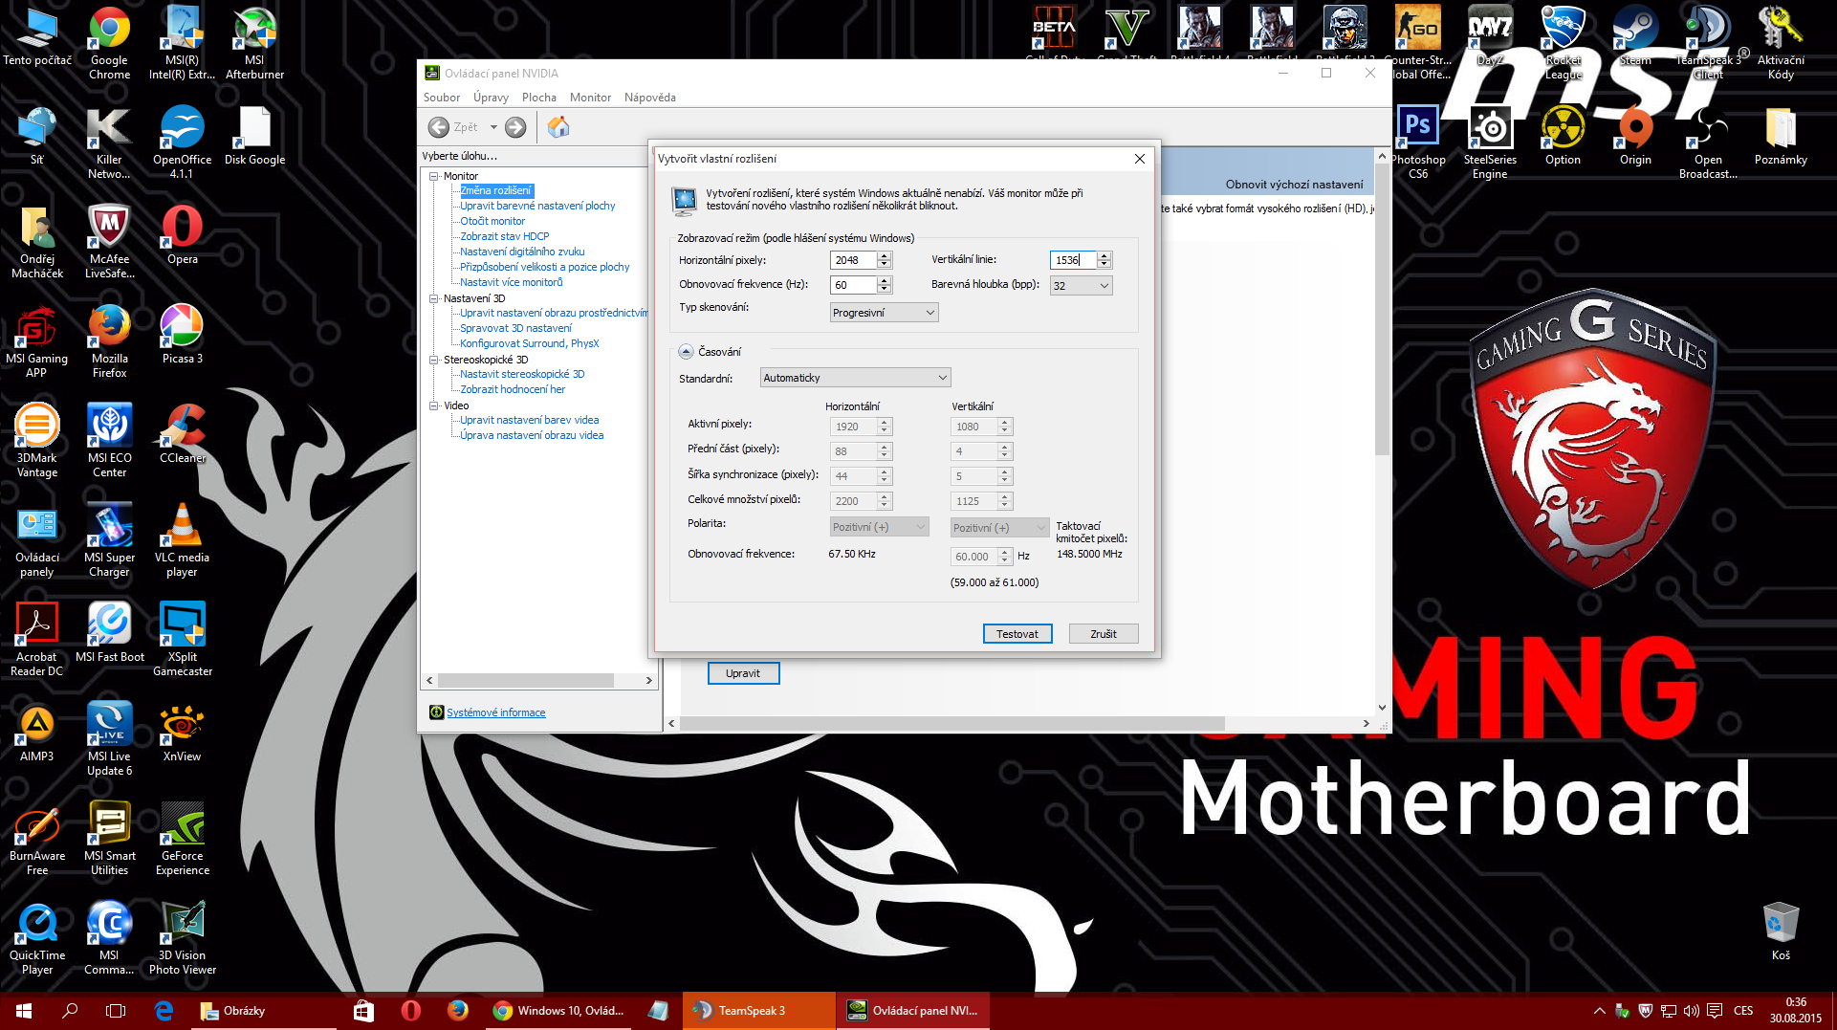Collapse the Časování section toggle
The height and width of the screenshot is (1030, 1837).
[686, 352]
